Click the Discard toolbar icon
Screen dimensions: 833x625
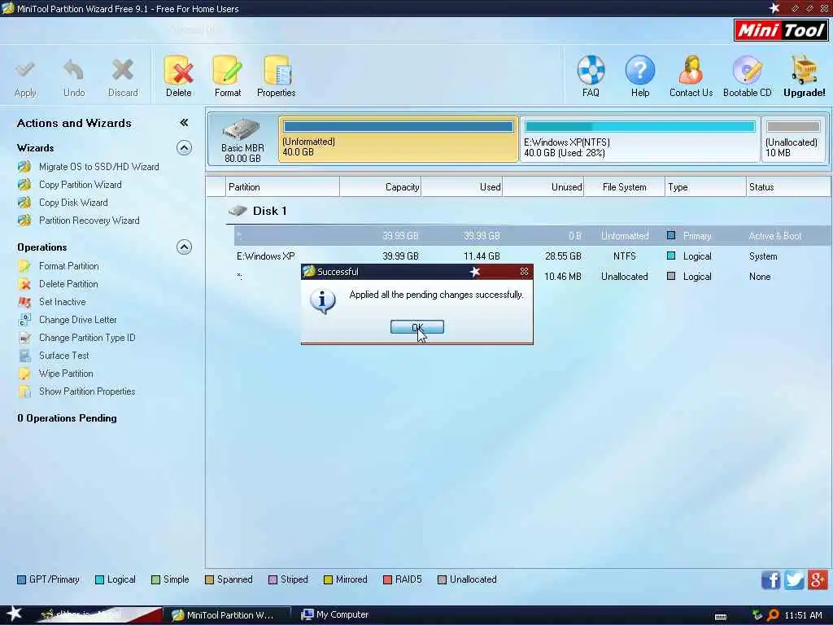(123, 71)
